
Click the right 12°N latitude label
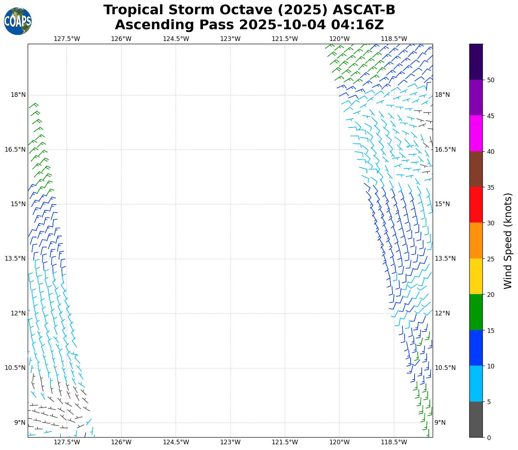coord(442,313)
